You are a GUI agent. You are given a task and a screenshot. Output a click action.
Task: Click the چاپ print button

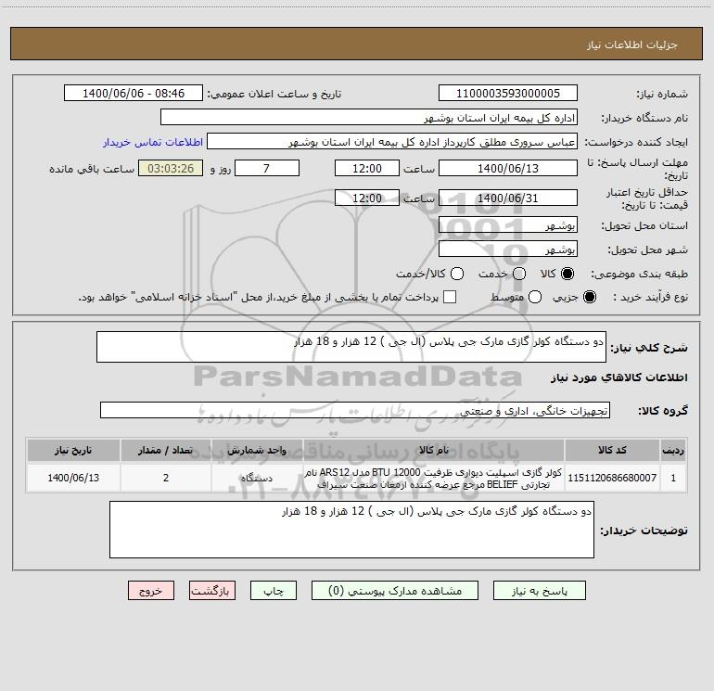point(274,591)
